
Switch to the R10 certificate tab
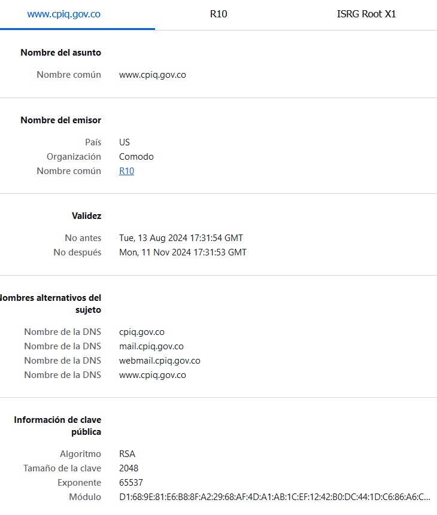coord(218,14)
